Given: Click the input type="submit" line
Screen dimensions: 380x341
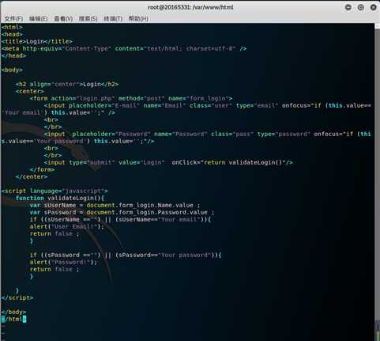Looking at the screenshot, I should point(168,162).
